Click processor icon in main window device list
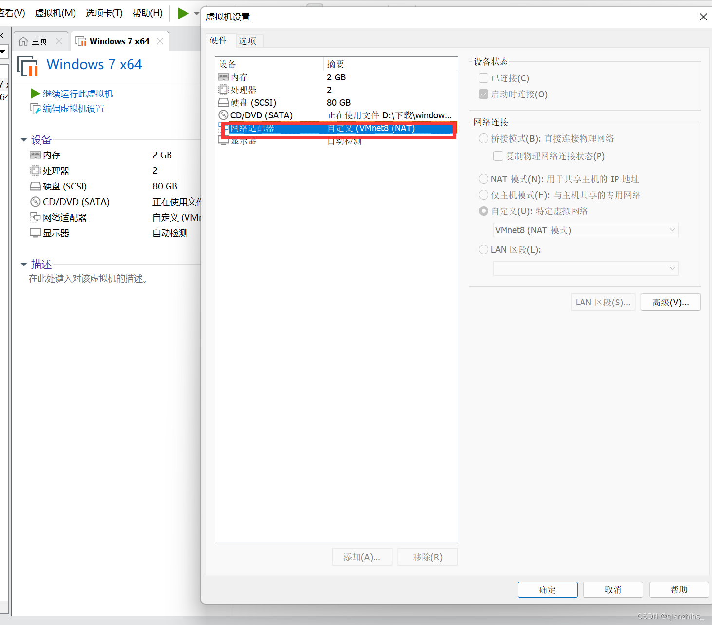 35,170
